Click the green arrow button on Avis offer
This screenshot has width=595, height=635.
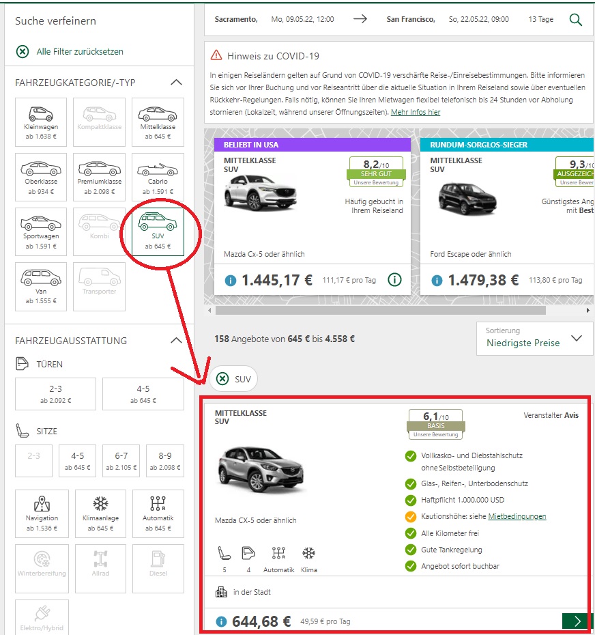577,621
